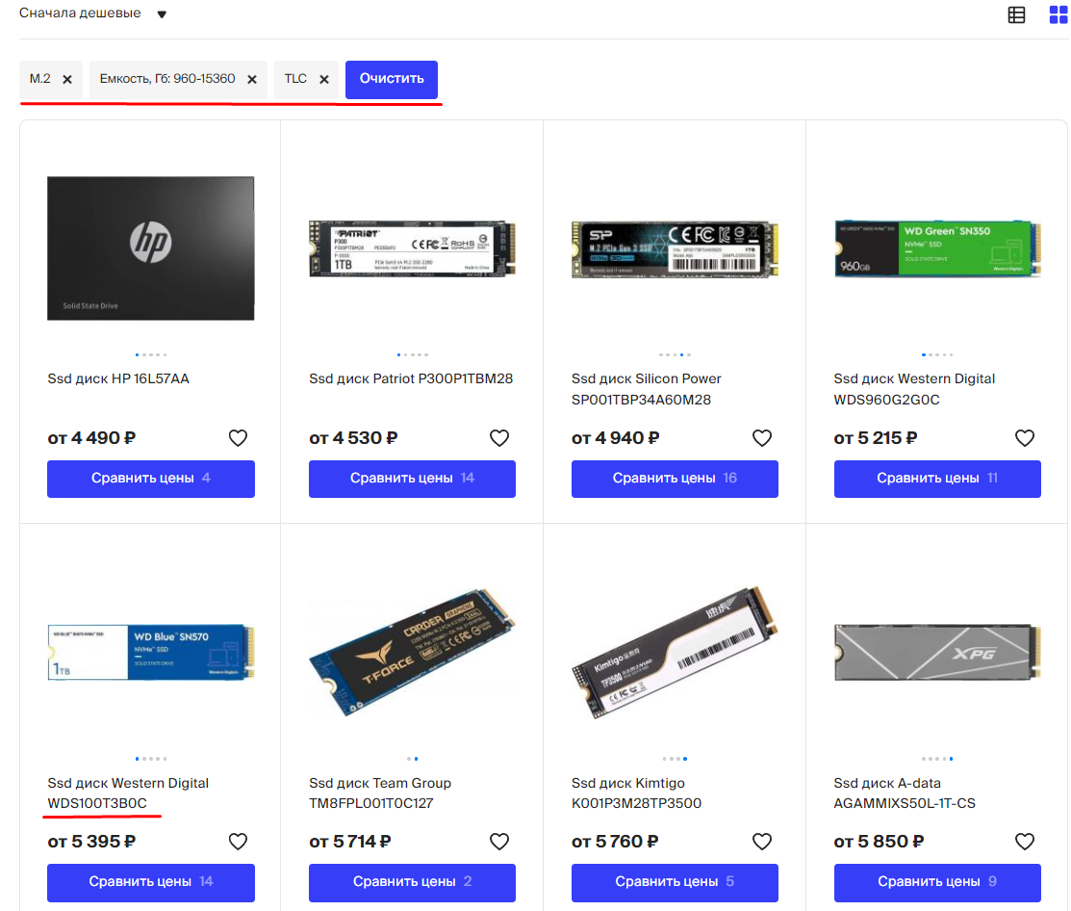Remove the TLC filter chip
This screenshot has width=1071, height=911.
pyautogui.click(x=324, y=79)
